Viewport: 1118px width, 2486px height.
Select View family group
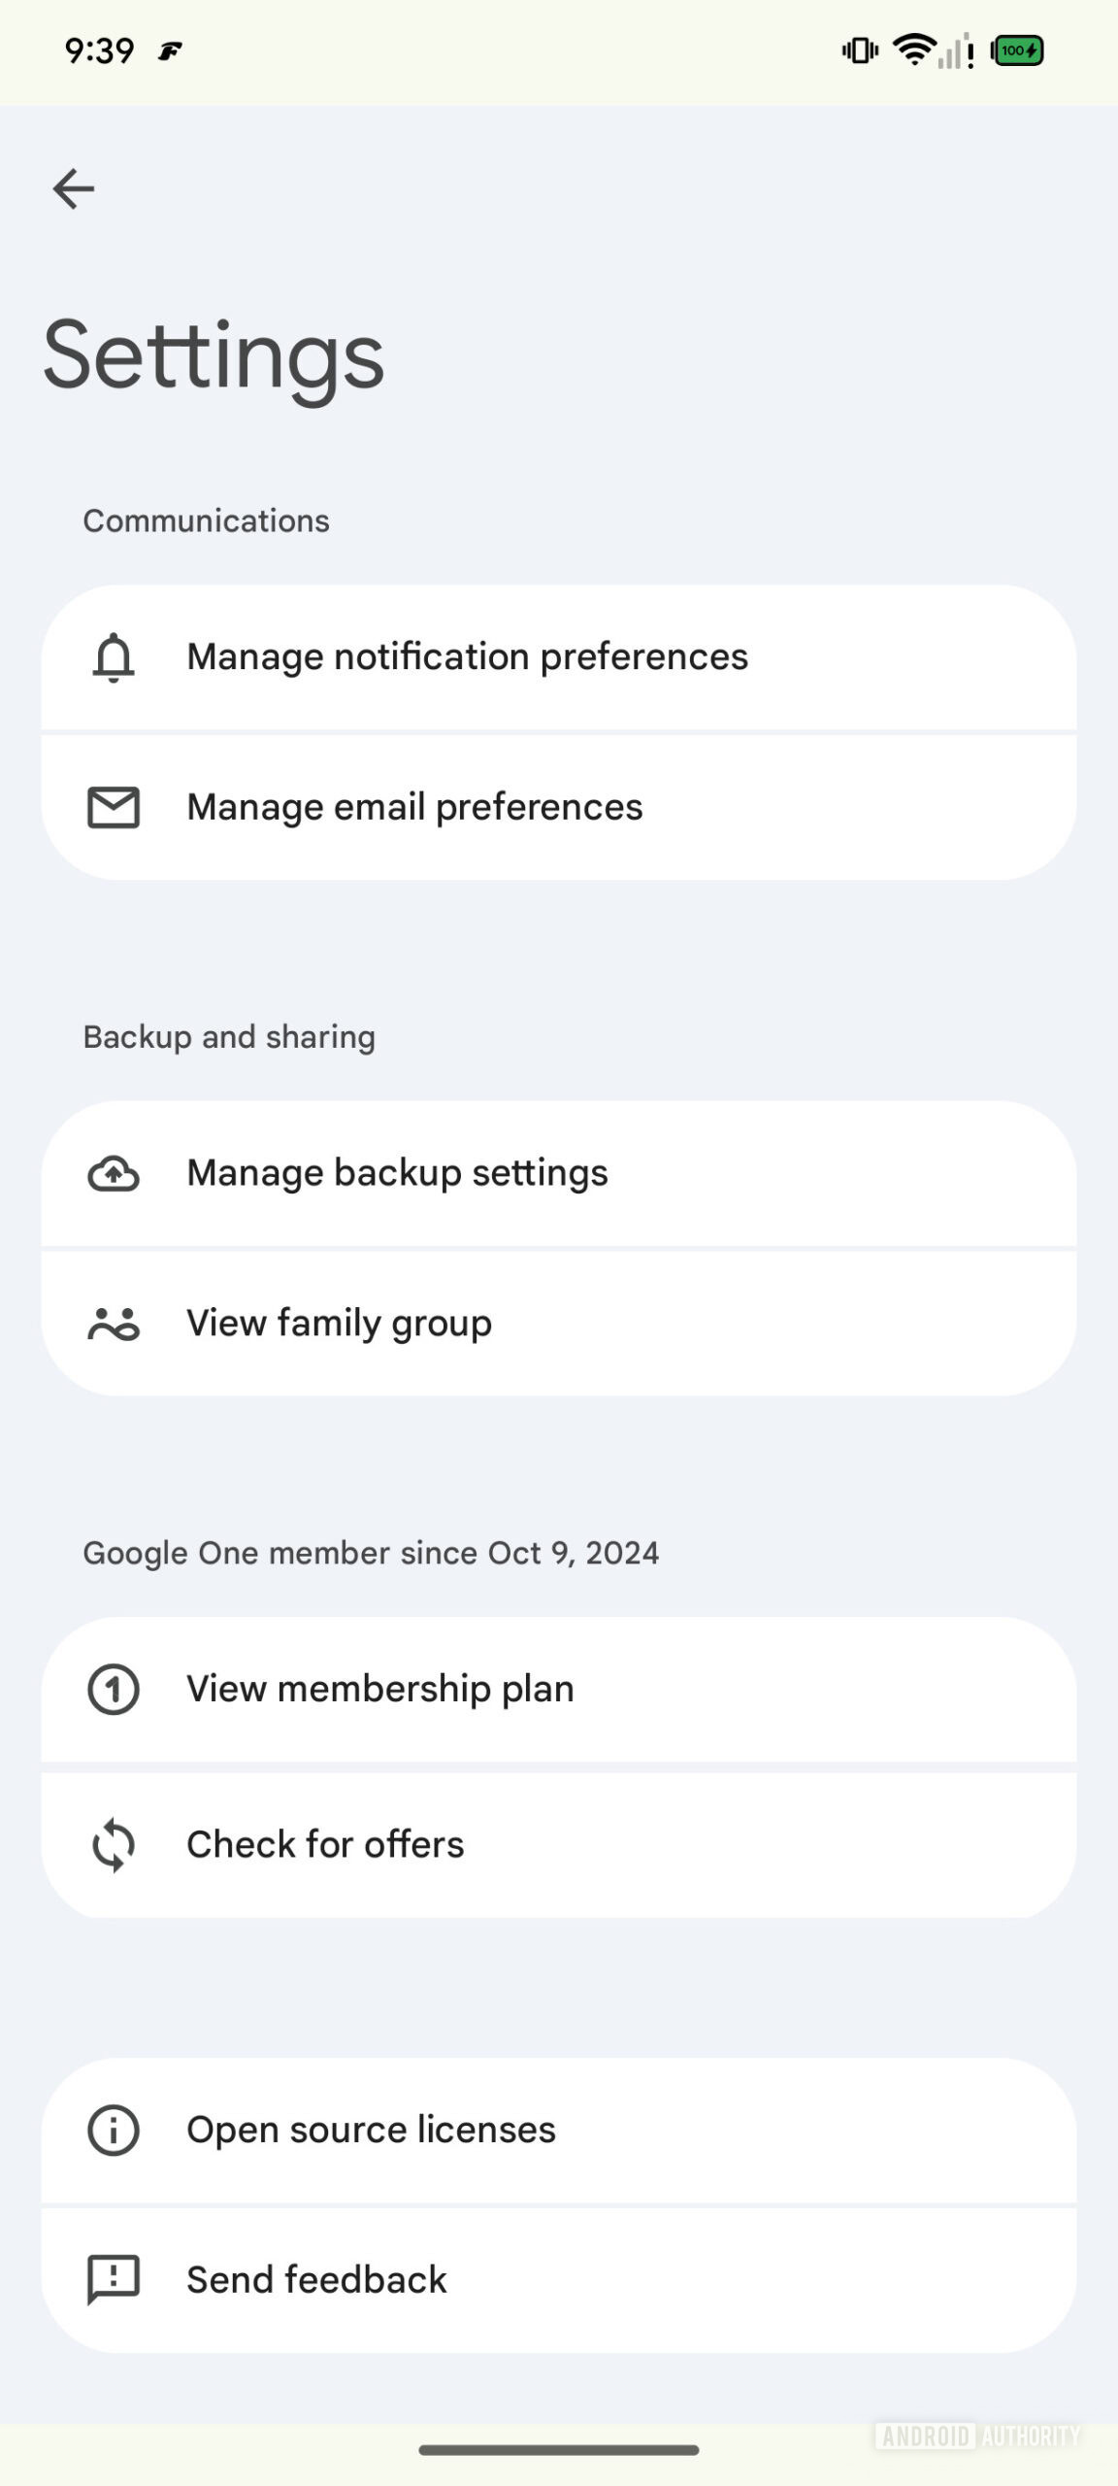click(x=559, y=1324)
